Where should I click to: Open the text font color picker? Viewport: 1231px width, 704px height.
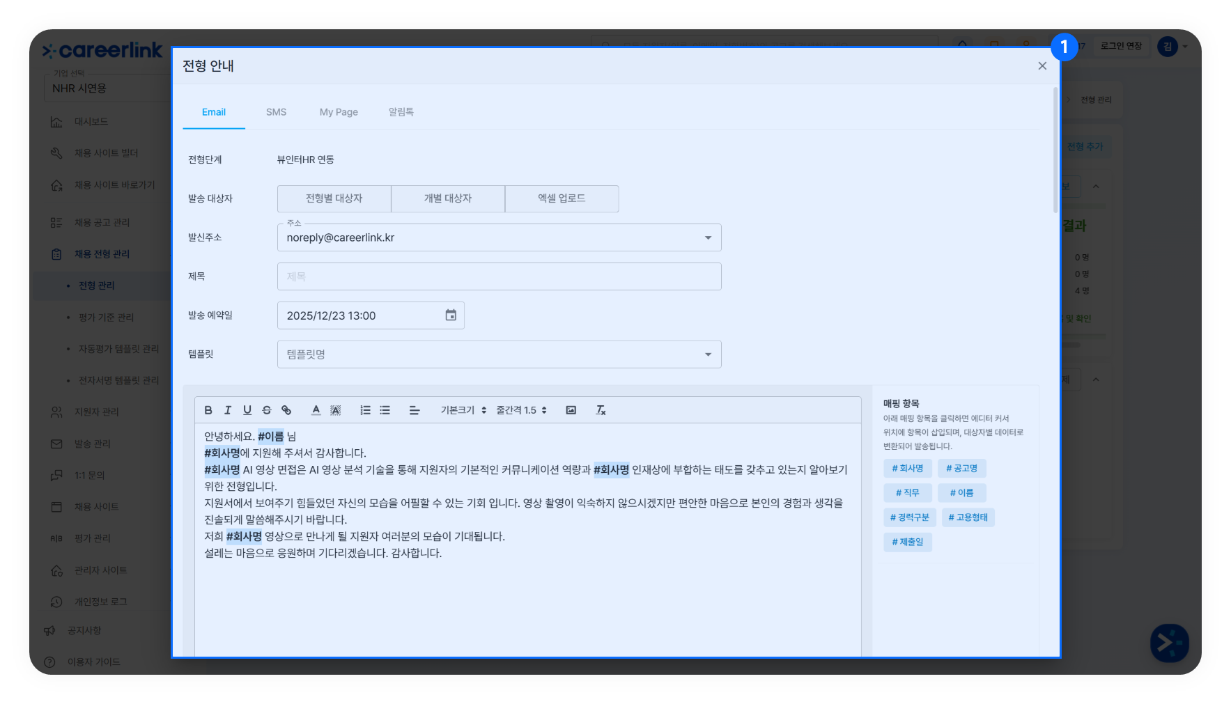click(x=316, y=410)
